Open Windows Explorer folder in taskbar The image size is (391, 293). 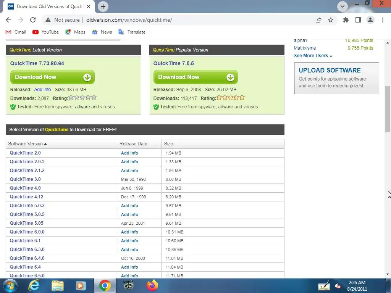[58, 285]
